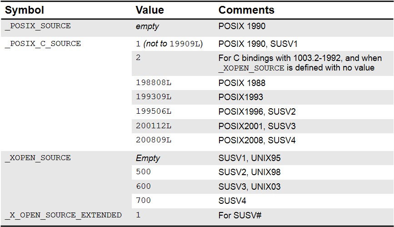Click the value 199506L
Image resolution: width=394 pixels, height=227 pixels.
tap(154, 111)
